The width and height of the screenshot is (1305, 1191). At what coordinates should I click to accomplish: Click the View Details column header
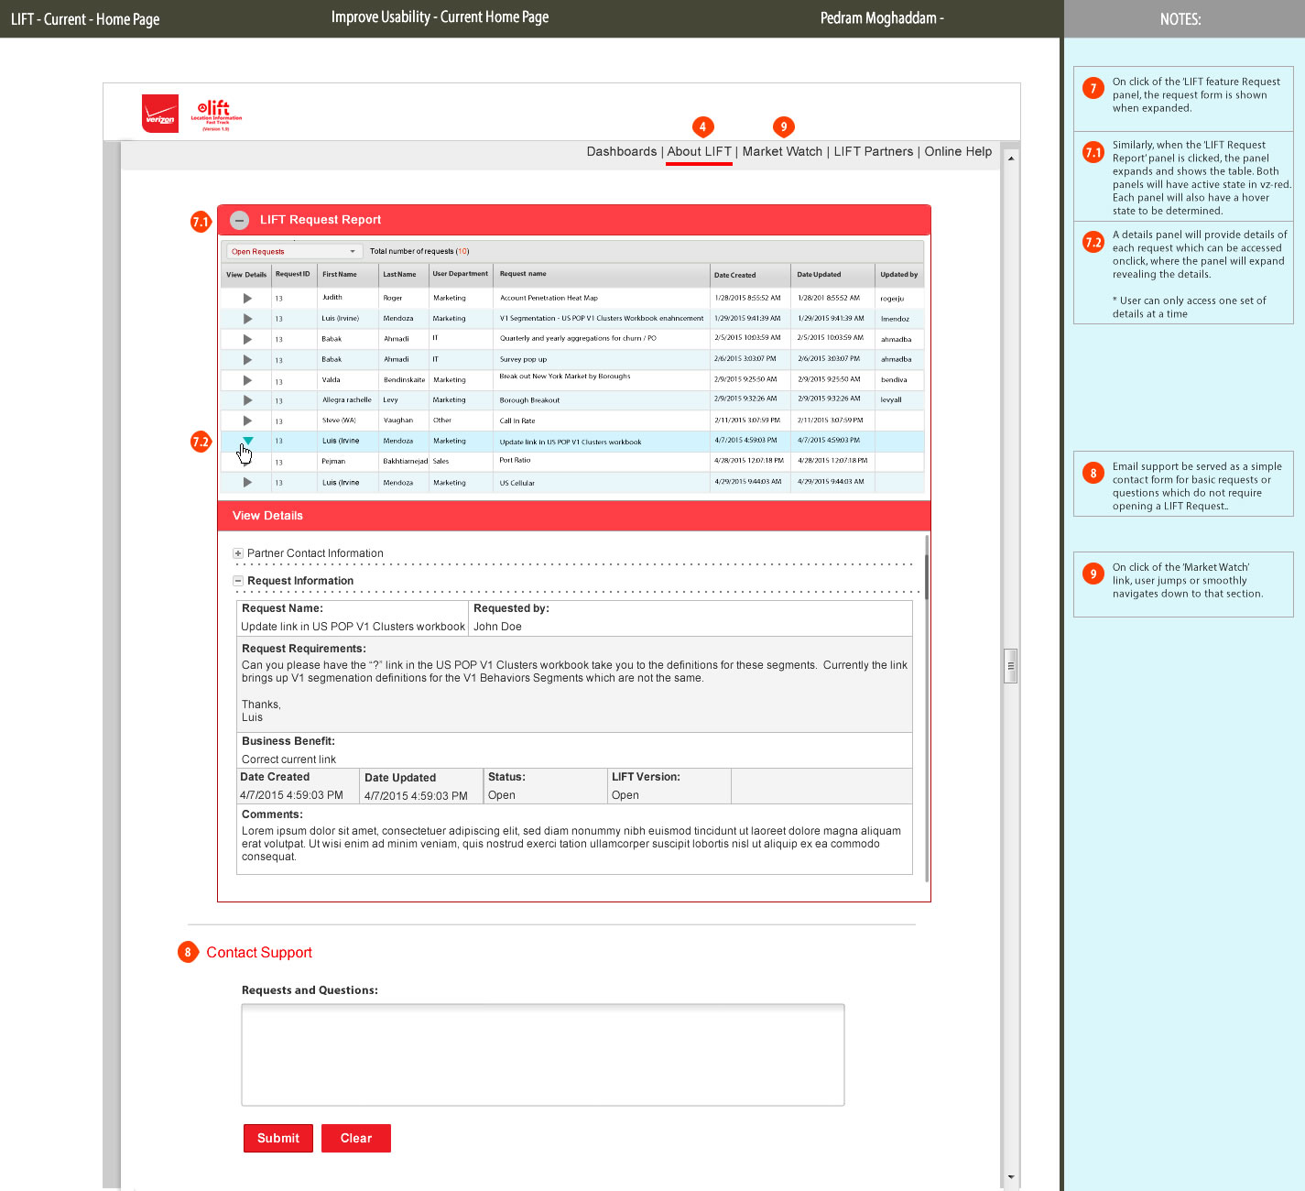[x=246, y=274]
